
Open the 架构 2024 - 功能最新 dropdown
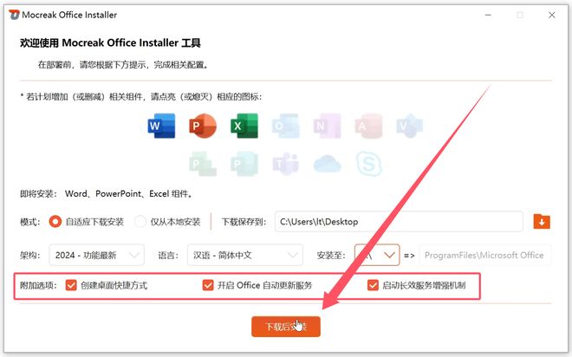click(x=97, y=255)
